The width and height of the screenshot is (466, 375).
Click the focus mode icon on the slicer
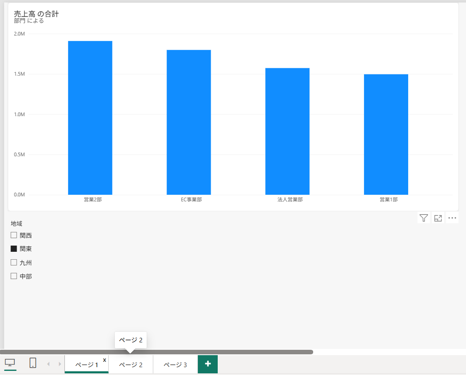[438, 218]
